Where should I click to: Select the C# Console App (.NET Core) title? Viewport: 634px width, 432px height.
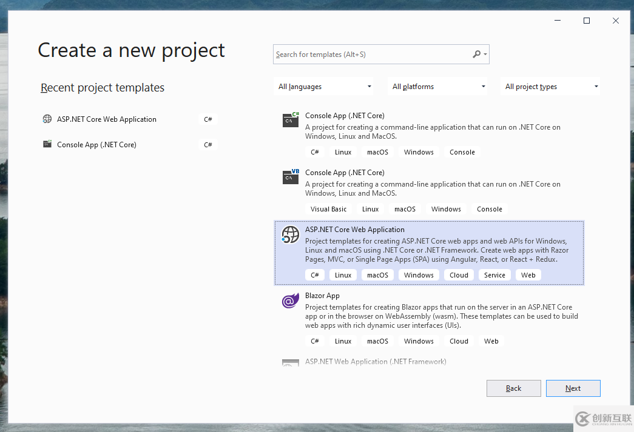345,116
